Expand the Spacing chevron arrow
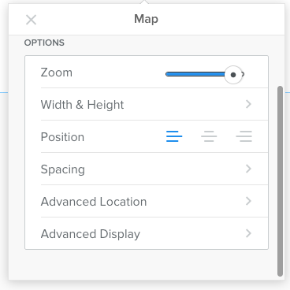290x290 pixels. tap(248, 169)
